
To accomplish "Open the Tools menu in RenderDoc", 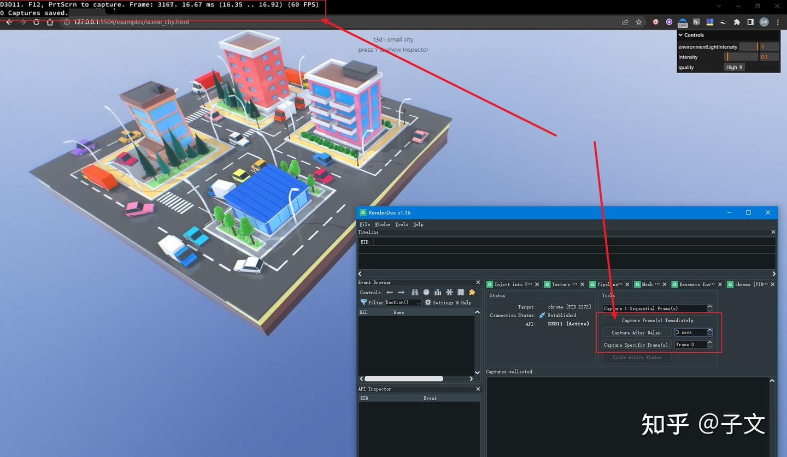I will tap(402, 224).
